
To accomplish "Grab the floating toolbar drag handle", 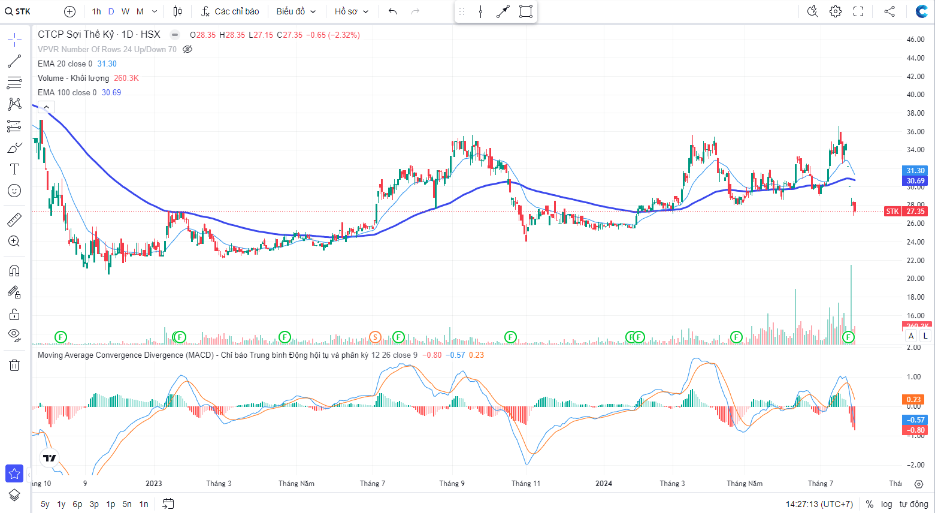I will [x=462, y=11].
